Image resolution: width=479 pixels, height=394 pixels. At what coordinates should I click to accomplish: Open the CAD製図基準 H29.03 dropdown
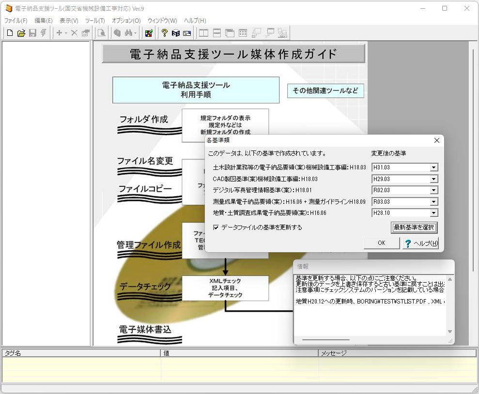pyautogui.click(x=433, y=179)
